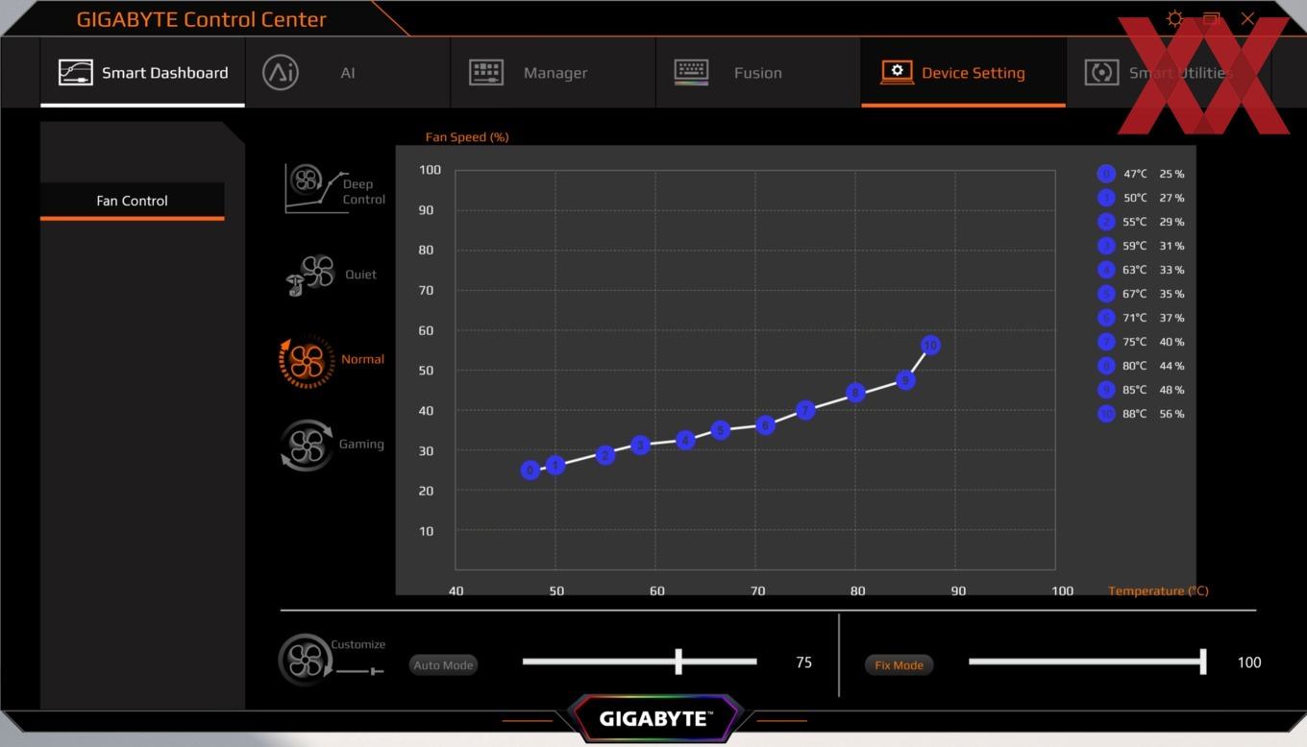Activate the Gaming fan mode icon

(x=307, y=445)
